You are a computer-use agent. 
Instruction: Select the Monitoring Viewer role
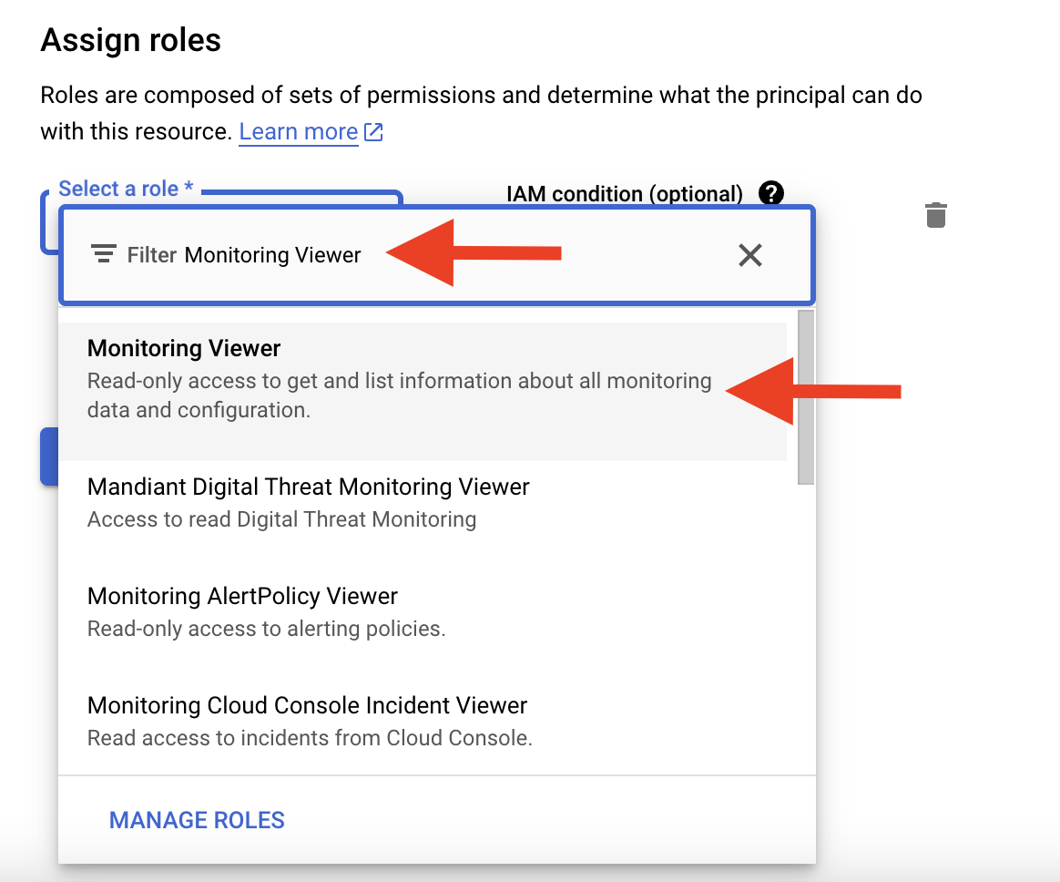point(423,391)
